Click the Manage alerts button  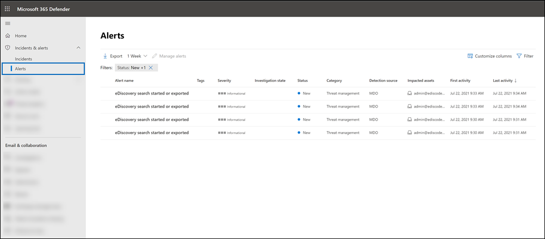click(169, 56)
